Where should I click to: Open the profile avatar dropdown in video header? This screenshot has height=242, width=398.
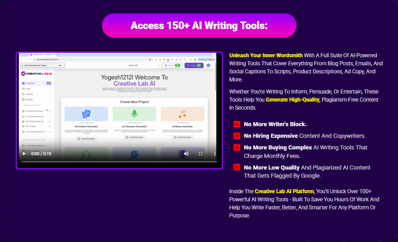point(209,65)
